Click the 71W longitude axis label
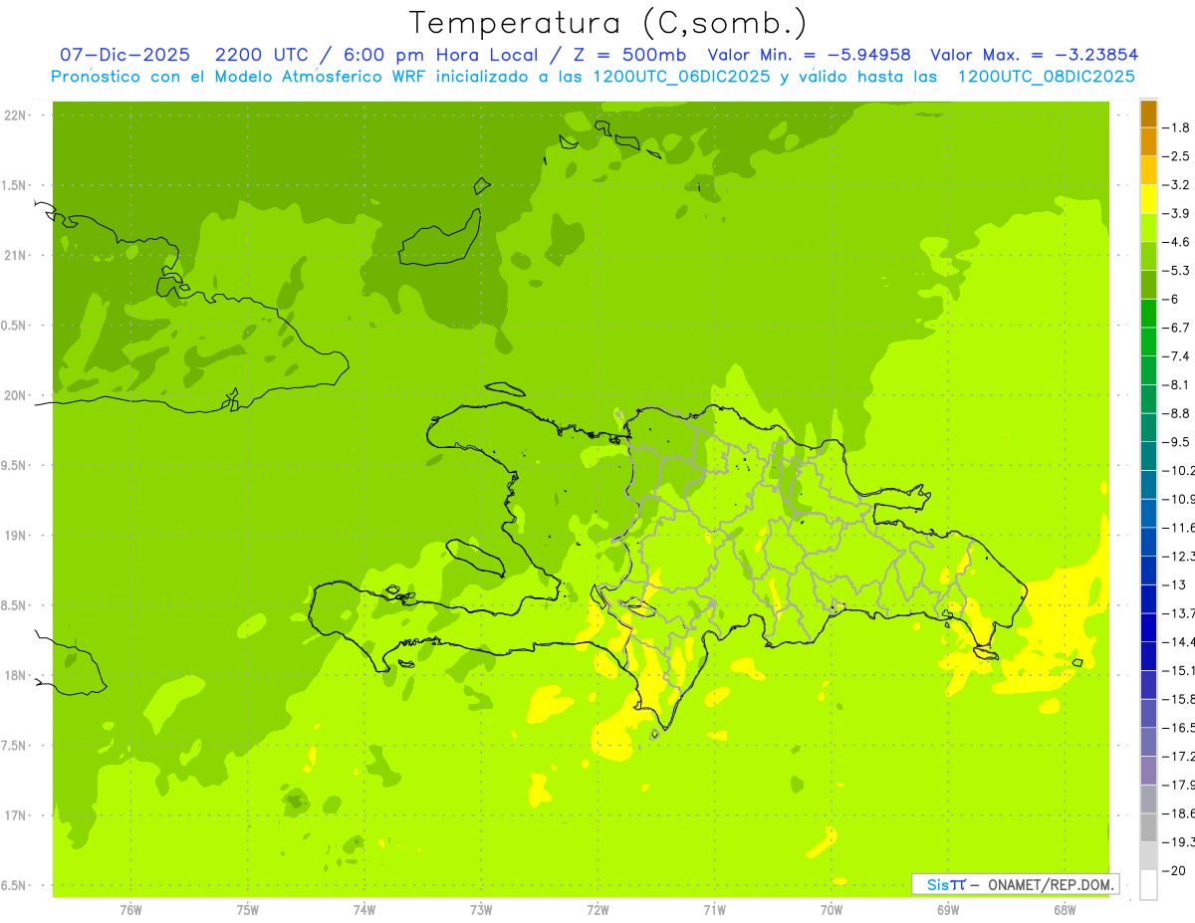 pos(714,910)
